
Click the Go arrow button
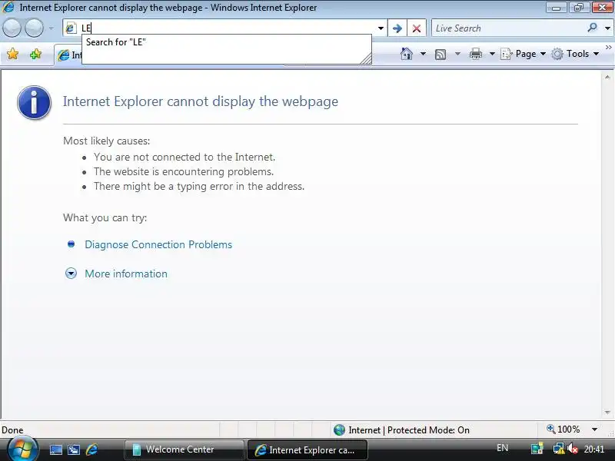click(x=397, y=28)
